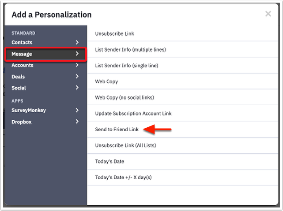Image resolution: width=283 pixels, height=211 pixels.
Task: Open the Message category
Action: (x=22, y=54)
